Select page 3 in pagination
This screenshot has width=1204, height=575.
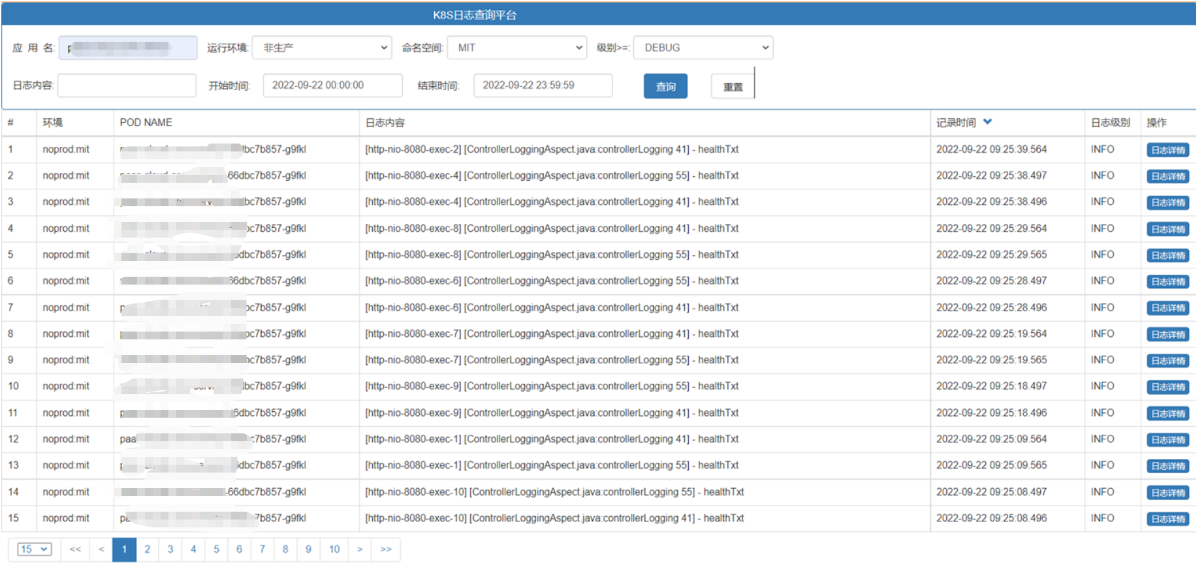click(x=170, y=550)
